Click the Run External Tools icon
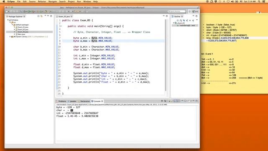Screen dimensions: 268x151 (33, 11)
